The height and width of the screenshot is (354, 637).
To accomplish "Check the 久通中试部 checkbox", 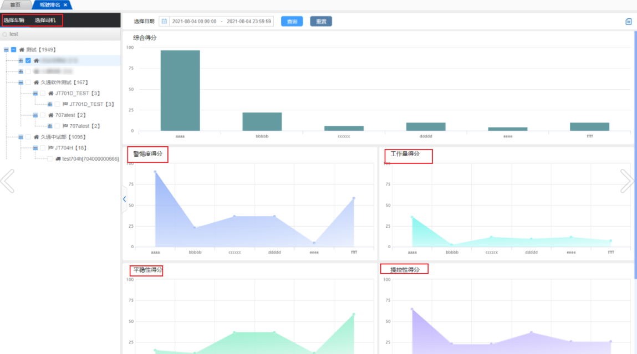I will pos(28,137).
